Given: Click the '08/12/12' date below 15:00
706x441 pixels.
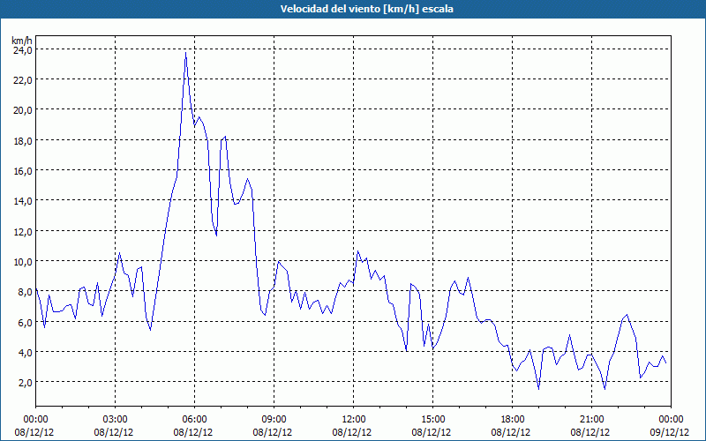Looking at the screenshot, I should pyautogui.click(x=432, y=432).
